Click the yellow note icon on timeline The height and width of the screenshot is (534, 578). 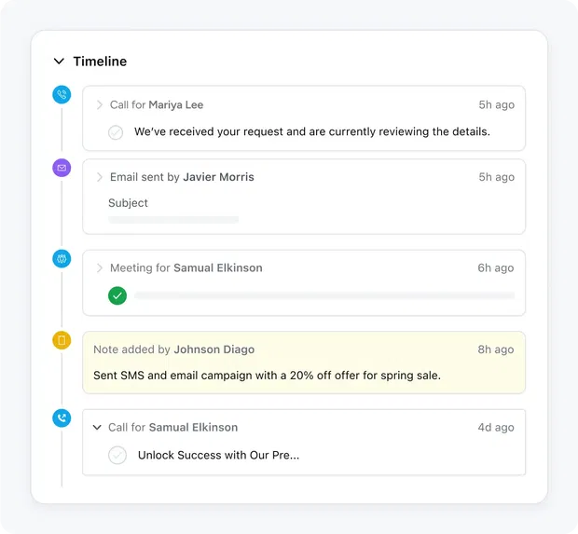tap(62, 340)
